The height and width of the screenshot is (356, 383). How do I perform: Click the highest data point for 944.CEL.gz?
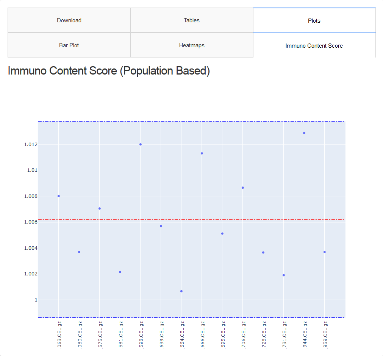click(x=304, y=133)
